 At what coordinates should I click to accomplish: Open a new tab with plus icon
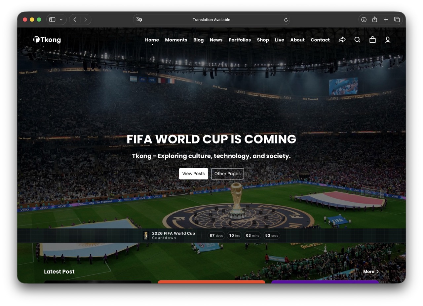[386, 20]
